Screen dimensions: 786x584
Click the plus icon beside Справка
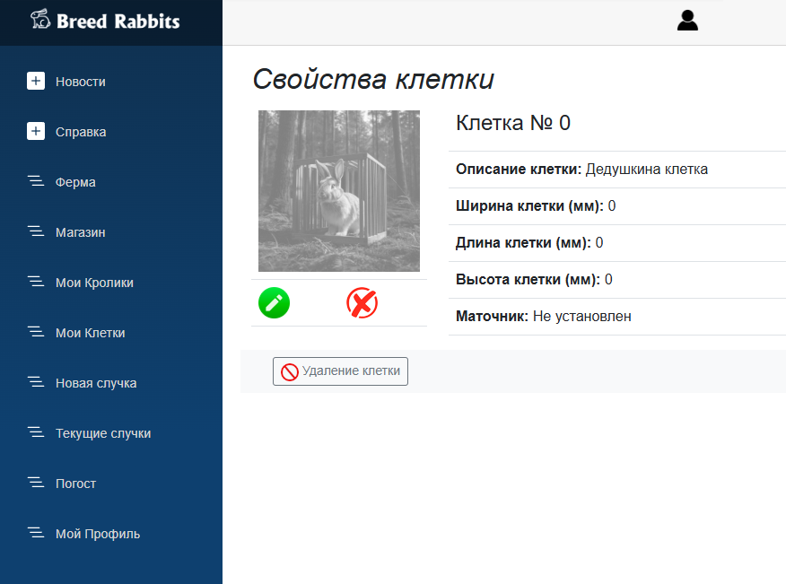coord(36,132)
